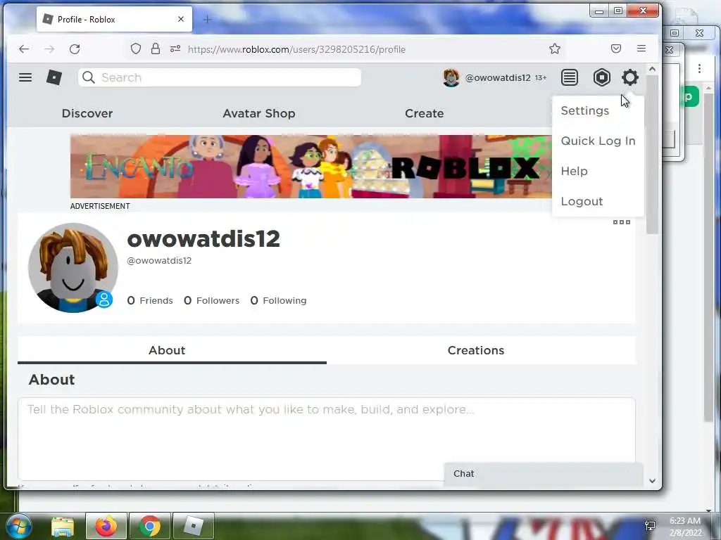Image resolution: width=721 pixels, height=540 pixels.
Task: Open the Roblox notifications feed icon
Action: coord(569,77)
